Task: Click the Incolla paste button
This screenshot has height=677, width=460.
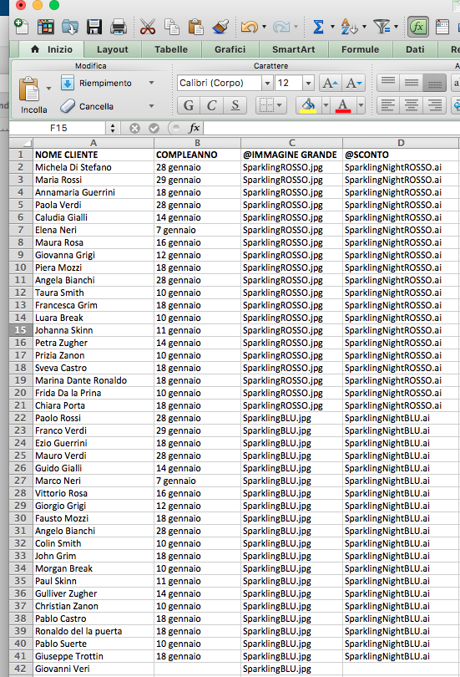Action: point(33,95)
